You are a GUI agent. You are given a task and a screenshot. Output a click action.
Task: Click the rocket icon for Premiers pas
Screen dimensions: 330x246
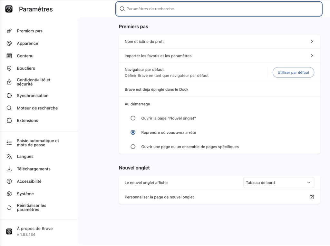coord(9,31)
